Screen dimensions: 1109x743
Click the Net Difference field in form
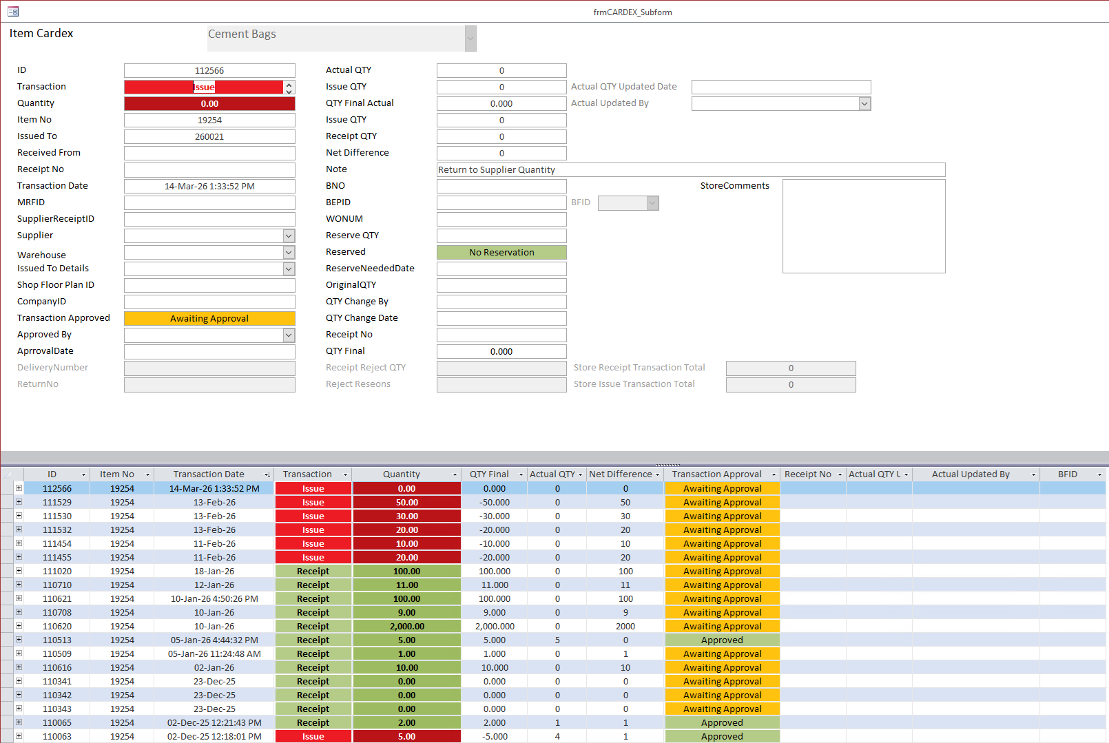[501, 153]
